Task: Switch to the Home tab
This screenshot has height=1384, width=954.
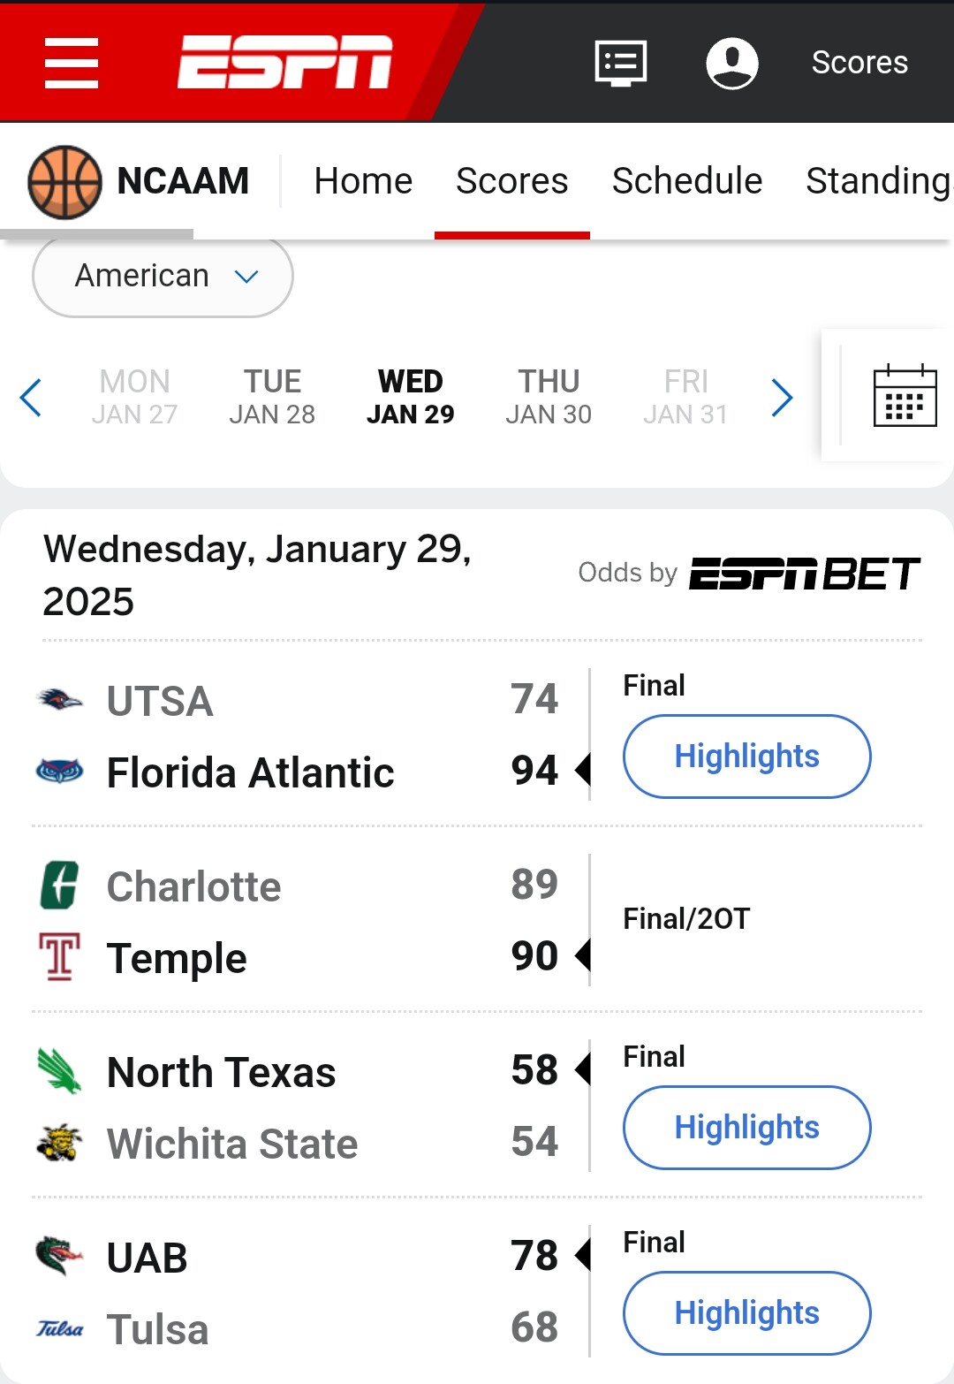Action: point(363,181)
